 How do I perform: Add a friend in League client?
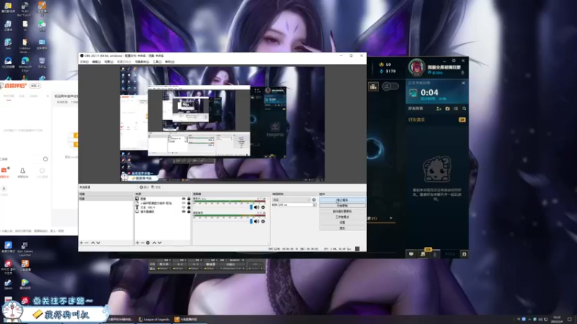(x=439, y=109)
